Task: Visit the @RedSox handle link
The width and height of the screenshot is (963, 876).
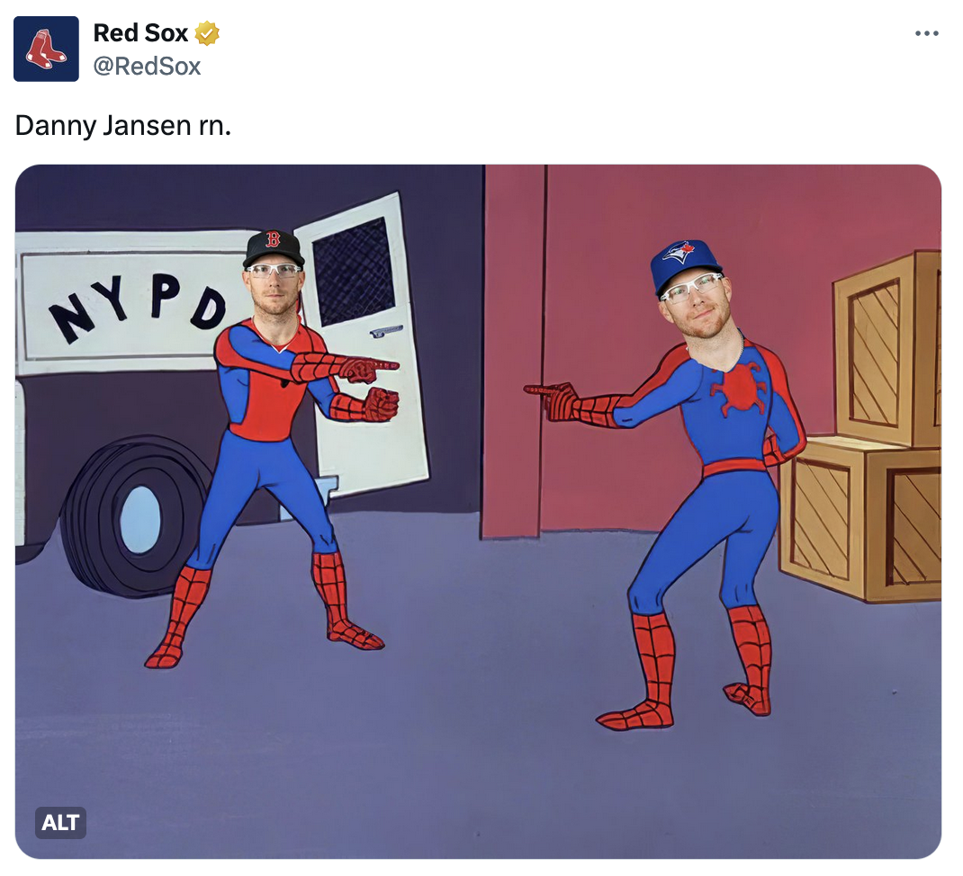Action: point(147,66)
